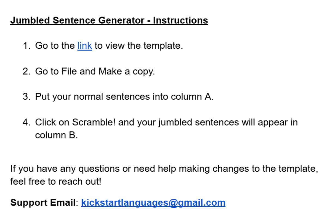Screen dimensions: 327x217
Task: Open the blue "link" hyperlink in step 1
Action: (x=84, y=46)
